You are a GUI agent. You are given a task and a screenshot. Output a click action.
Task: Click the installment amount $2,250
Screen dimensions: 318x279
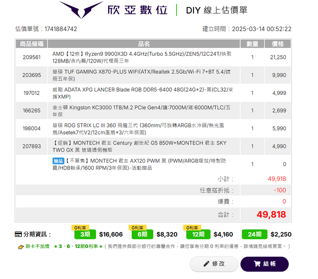[x=281, y=234]
